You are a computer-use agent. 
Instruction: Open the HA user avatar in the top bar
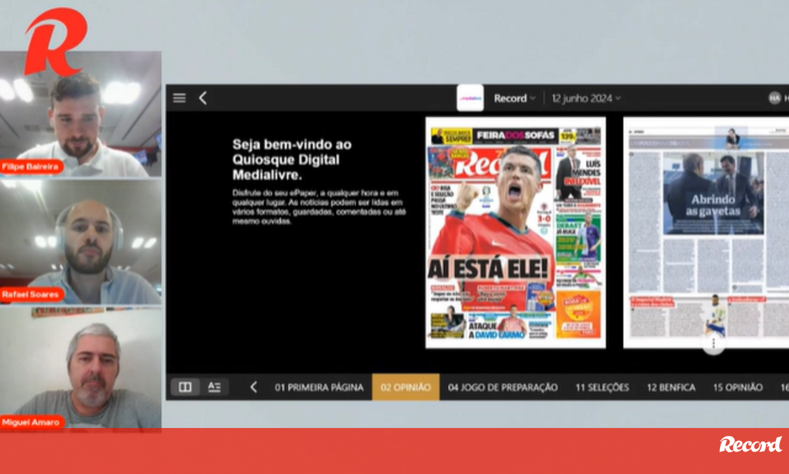coord(775,98)
